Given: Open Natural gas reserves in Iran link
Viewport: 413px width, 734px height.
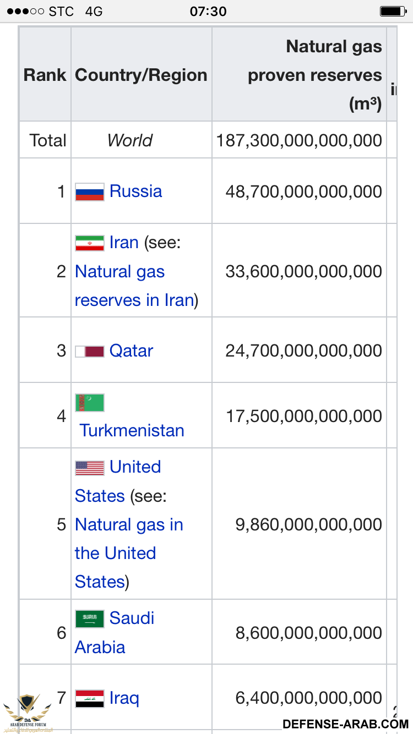Looking at the screenshot, I should [134, 286].
